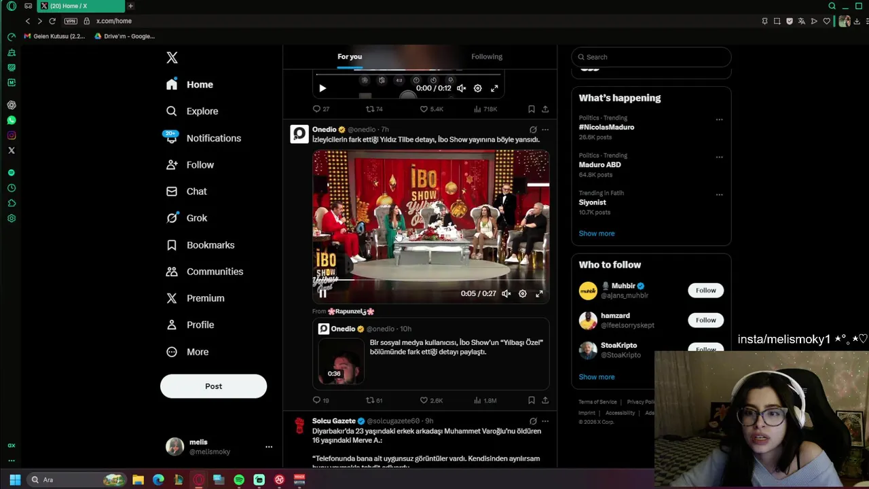This screenshot has width=869, height=489.
Task: View analytics of post with 718K views
Action: (x=485, y=109)
